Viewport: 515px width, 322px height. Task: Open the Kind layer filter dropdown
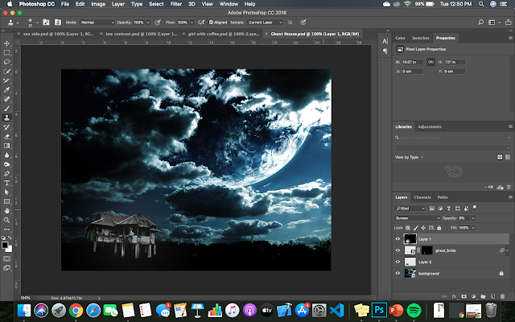tap(410, 208)
